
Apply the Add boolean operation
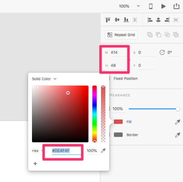(x=150, y=34)
